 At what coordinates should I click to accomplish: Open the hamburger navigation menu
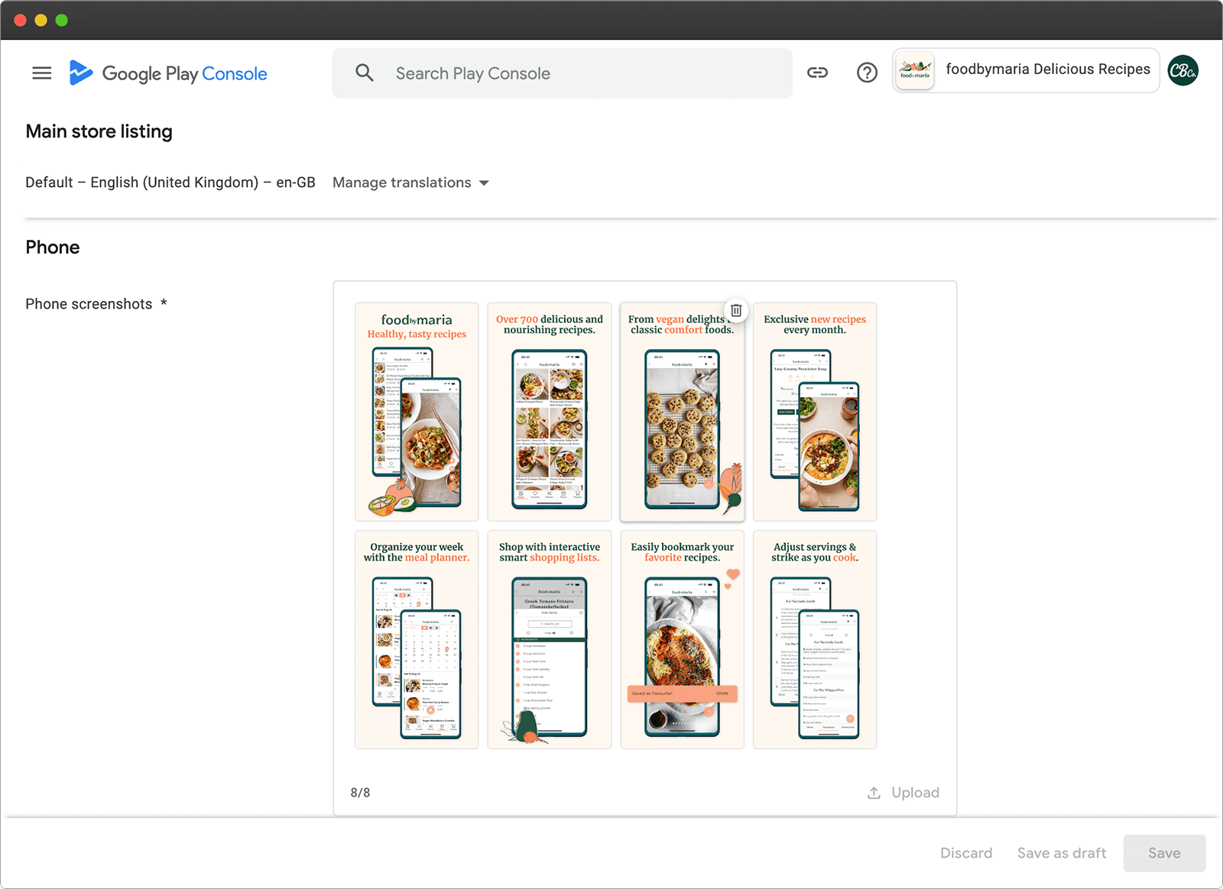point(42,73)
